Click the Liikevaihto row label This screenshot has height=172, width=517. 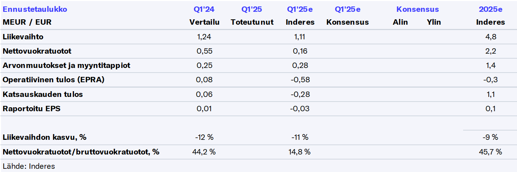click(x=23, y=36)
